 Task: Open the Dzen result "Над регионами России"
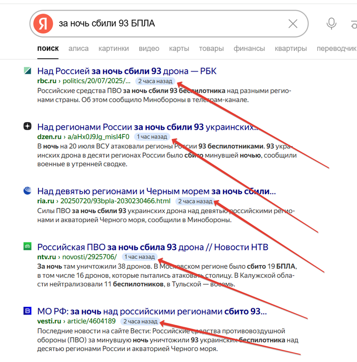(149, 127)
